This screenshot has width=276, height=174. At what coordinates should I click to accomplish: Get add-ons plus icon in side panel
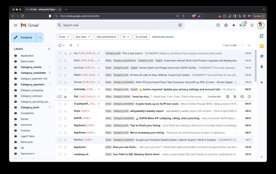point(262,82)
